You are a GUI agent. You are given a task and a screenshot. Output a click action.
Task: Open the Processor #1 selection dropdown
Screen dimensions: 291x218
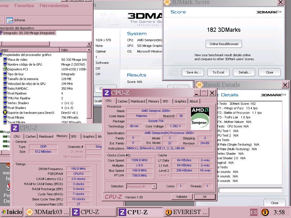tap(154, 186)
